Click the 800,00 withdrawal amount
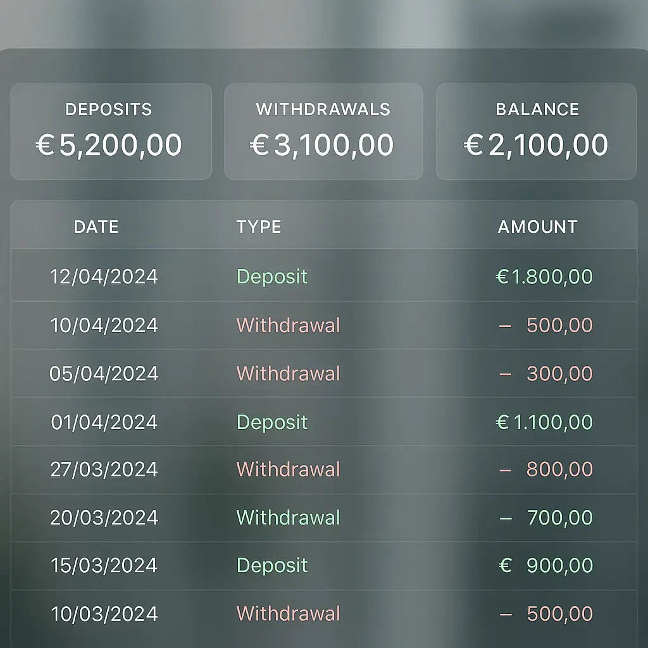Viewport: 648px width, 648px height. click(x=559, y=470)
